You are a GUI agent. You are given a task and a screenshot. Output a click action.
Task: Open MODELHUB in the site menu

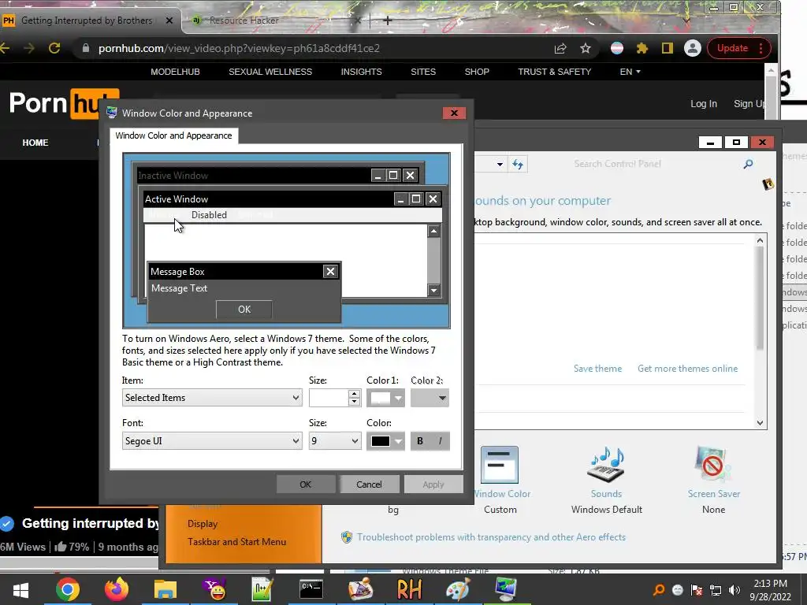click(175, 72)
